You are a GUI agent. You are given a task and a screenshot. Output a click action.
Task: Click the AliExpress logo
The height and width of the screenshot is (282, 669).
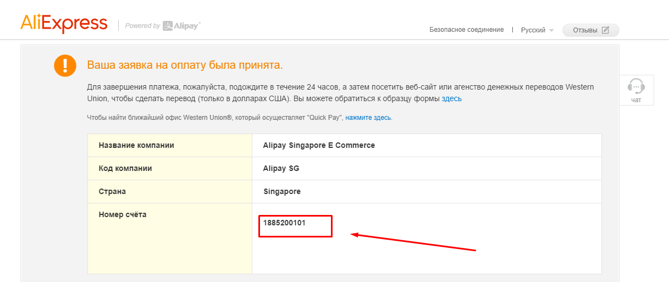[64, 24]
